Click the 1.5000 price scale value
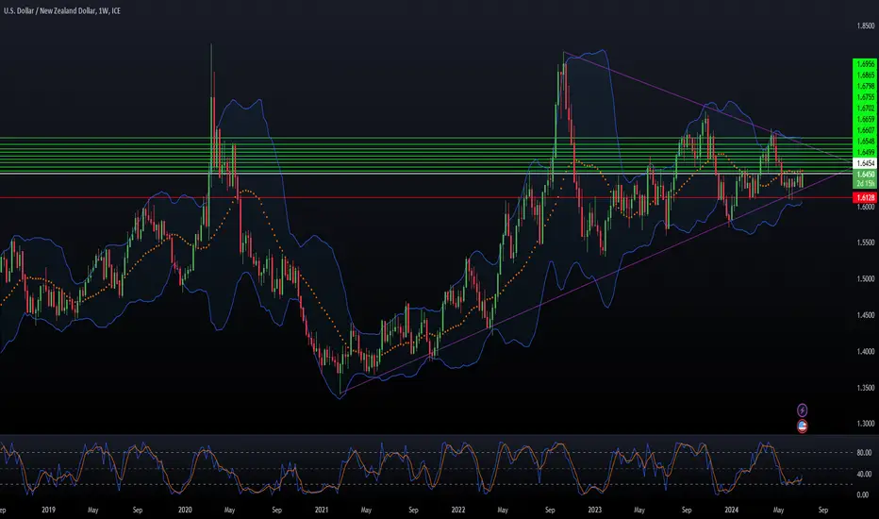Image resolution: width=879 pixels, height=519 pixels. pos(866,279)
